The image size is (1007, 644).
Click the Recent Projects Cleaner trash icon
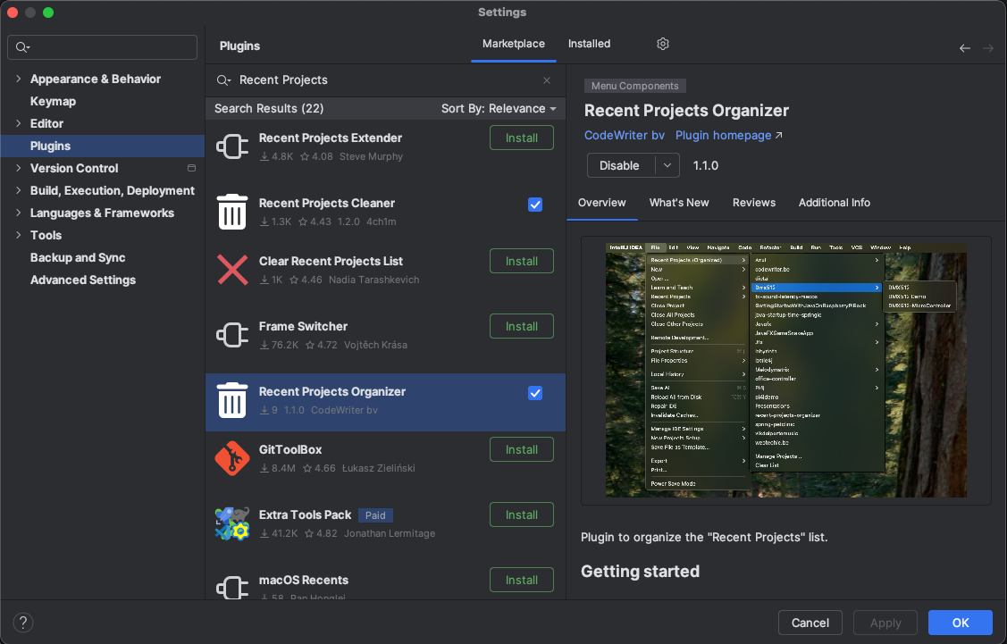(x=232, y=212)
